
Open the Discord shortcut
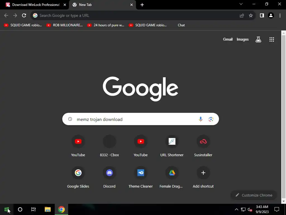pyautogui.click(x=109, y=177)
